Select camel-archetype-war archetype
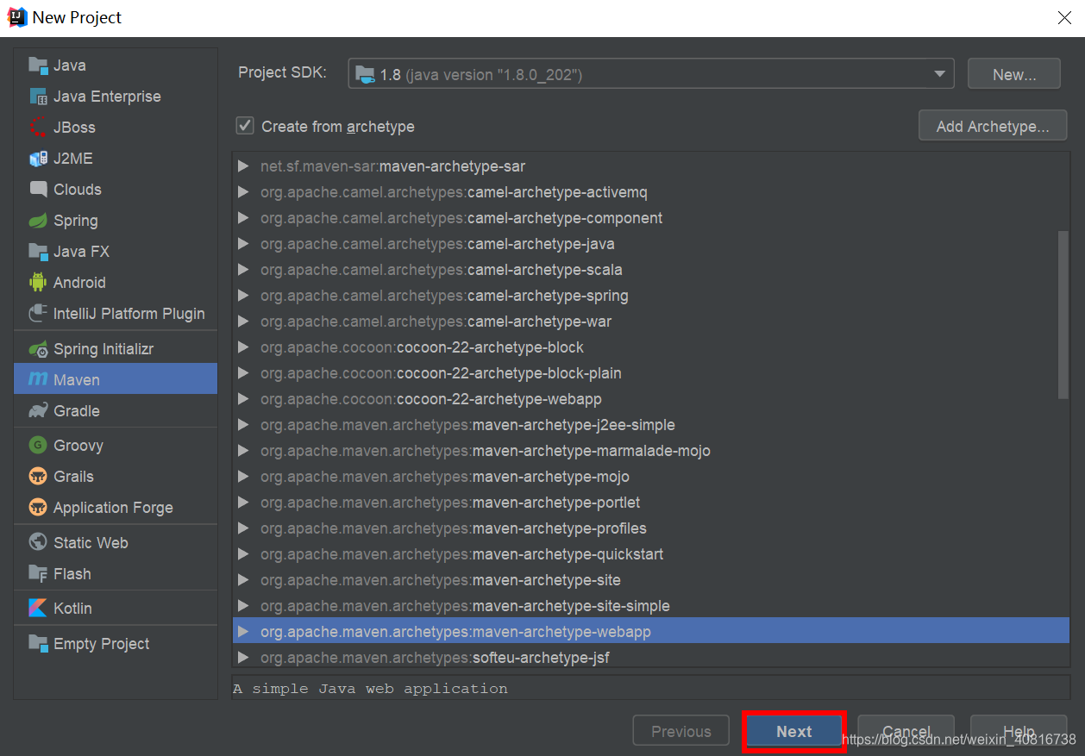This screenshot has width=1085, height=756. coord(650,322)
